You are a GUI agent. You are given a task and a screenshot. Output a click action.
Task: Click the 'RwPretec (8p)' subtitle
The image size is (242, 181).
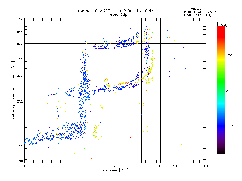tap(115, 14)
